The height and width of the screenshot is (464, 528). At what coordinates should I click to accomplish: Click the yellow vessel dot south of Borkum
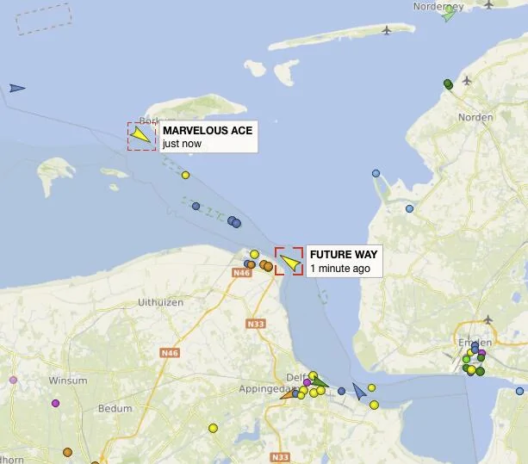(185, 175)
